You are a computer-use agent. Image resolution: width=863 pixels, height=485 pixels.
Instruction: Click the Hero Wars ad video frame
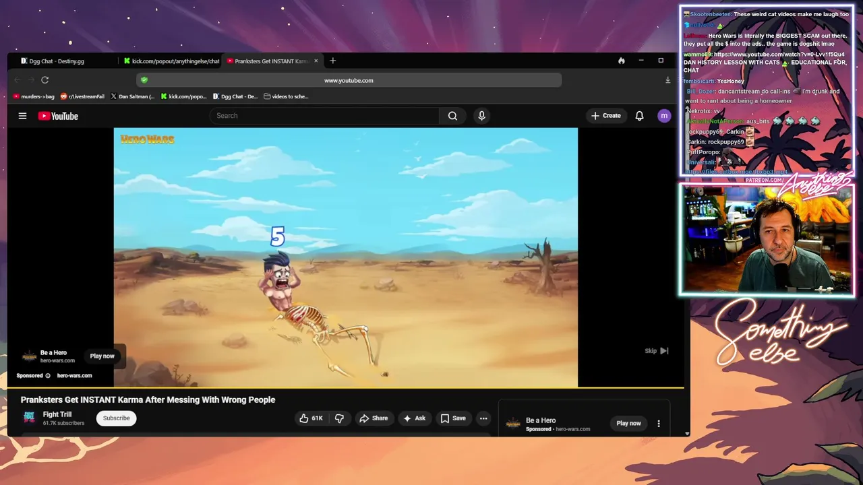[x=345, y=257]
